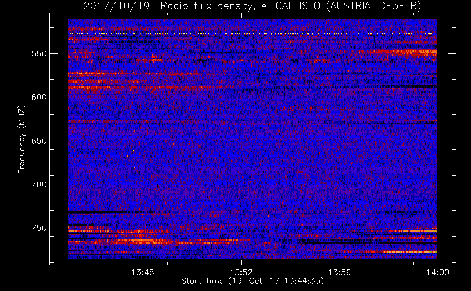Screen dimensions: 471x291
Task: Click the 13:52 time tick label
Action: pyautogui.click(x=241, y=273)
